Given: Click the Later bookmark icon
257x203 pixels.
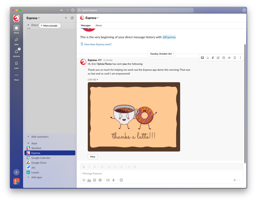Looking at the screenshot, I should point(17,63).
